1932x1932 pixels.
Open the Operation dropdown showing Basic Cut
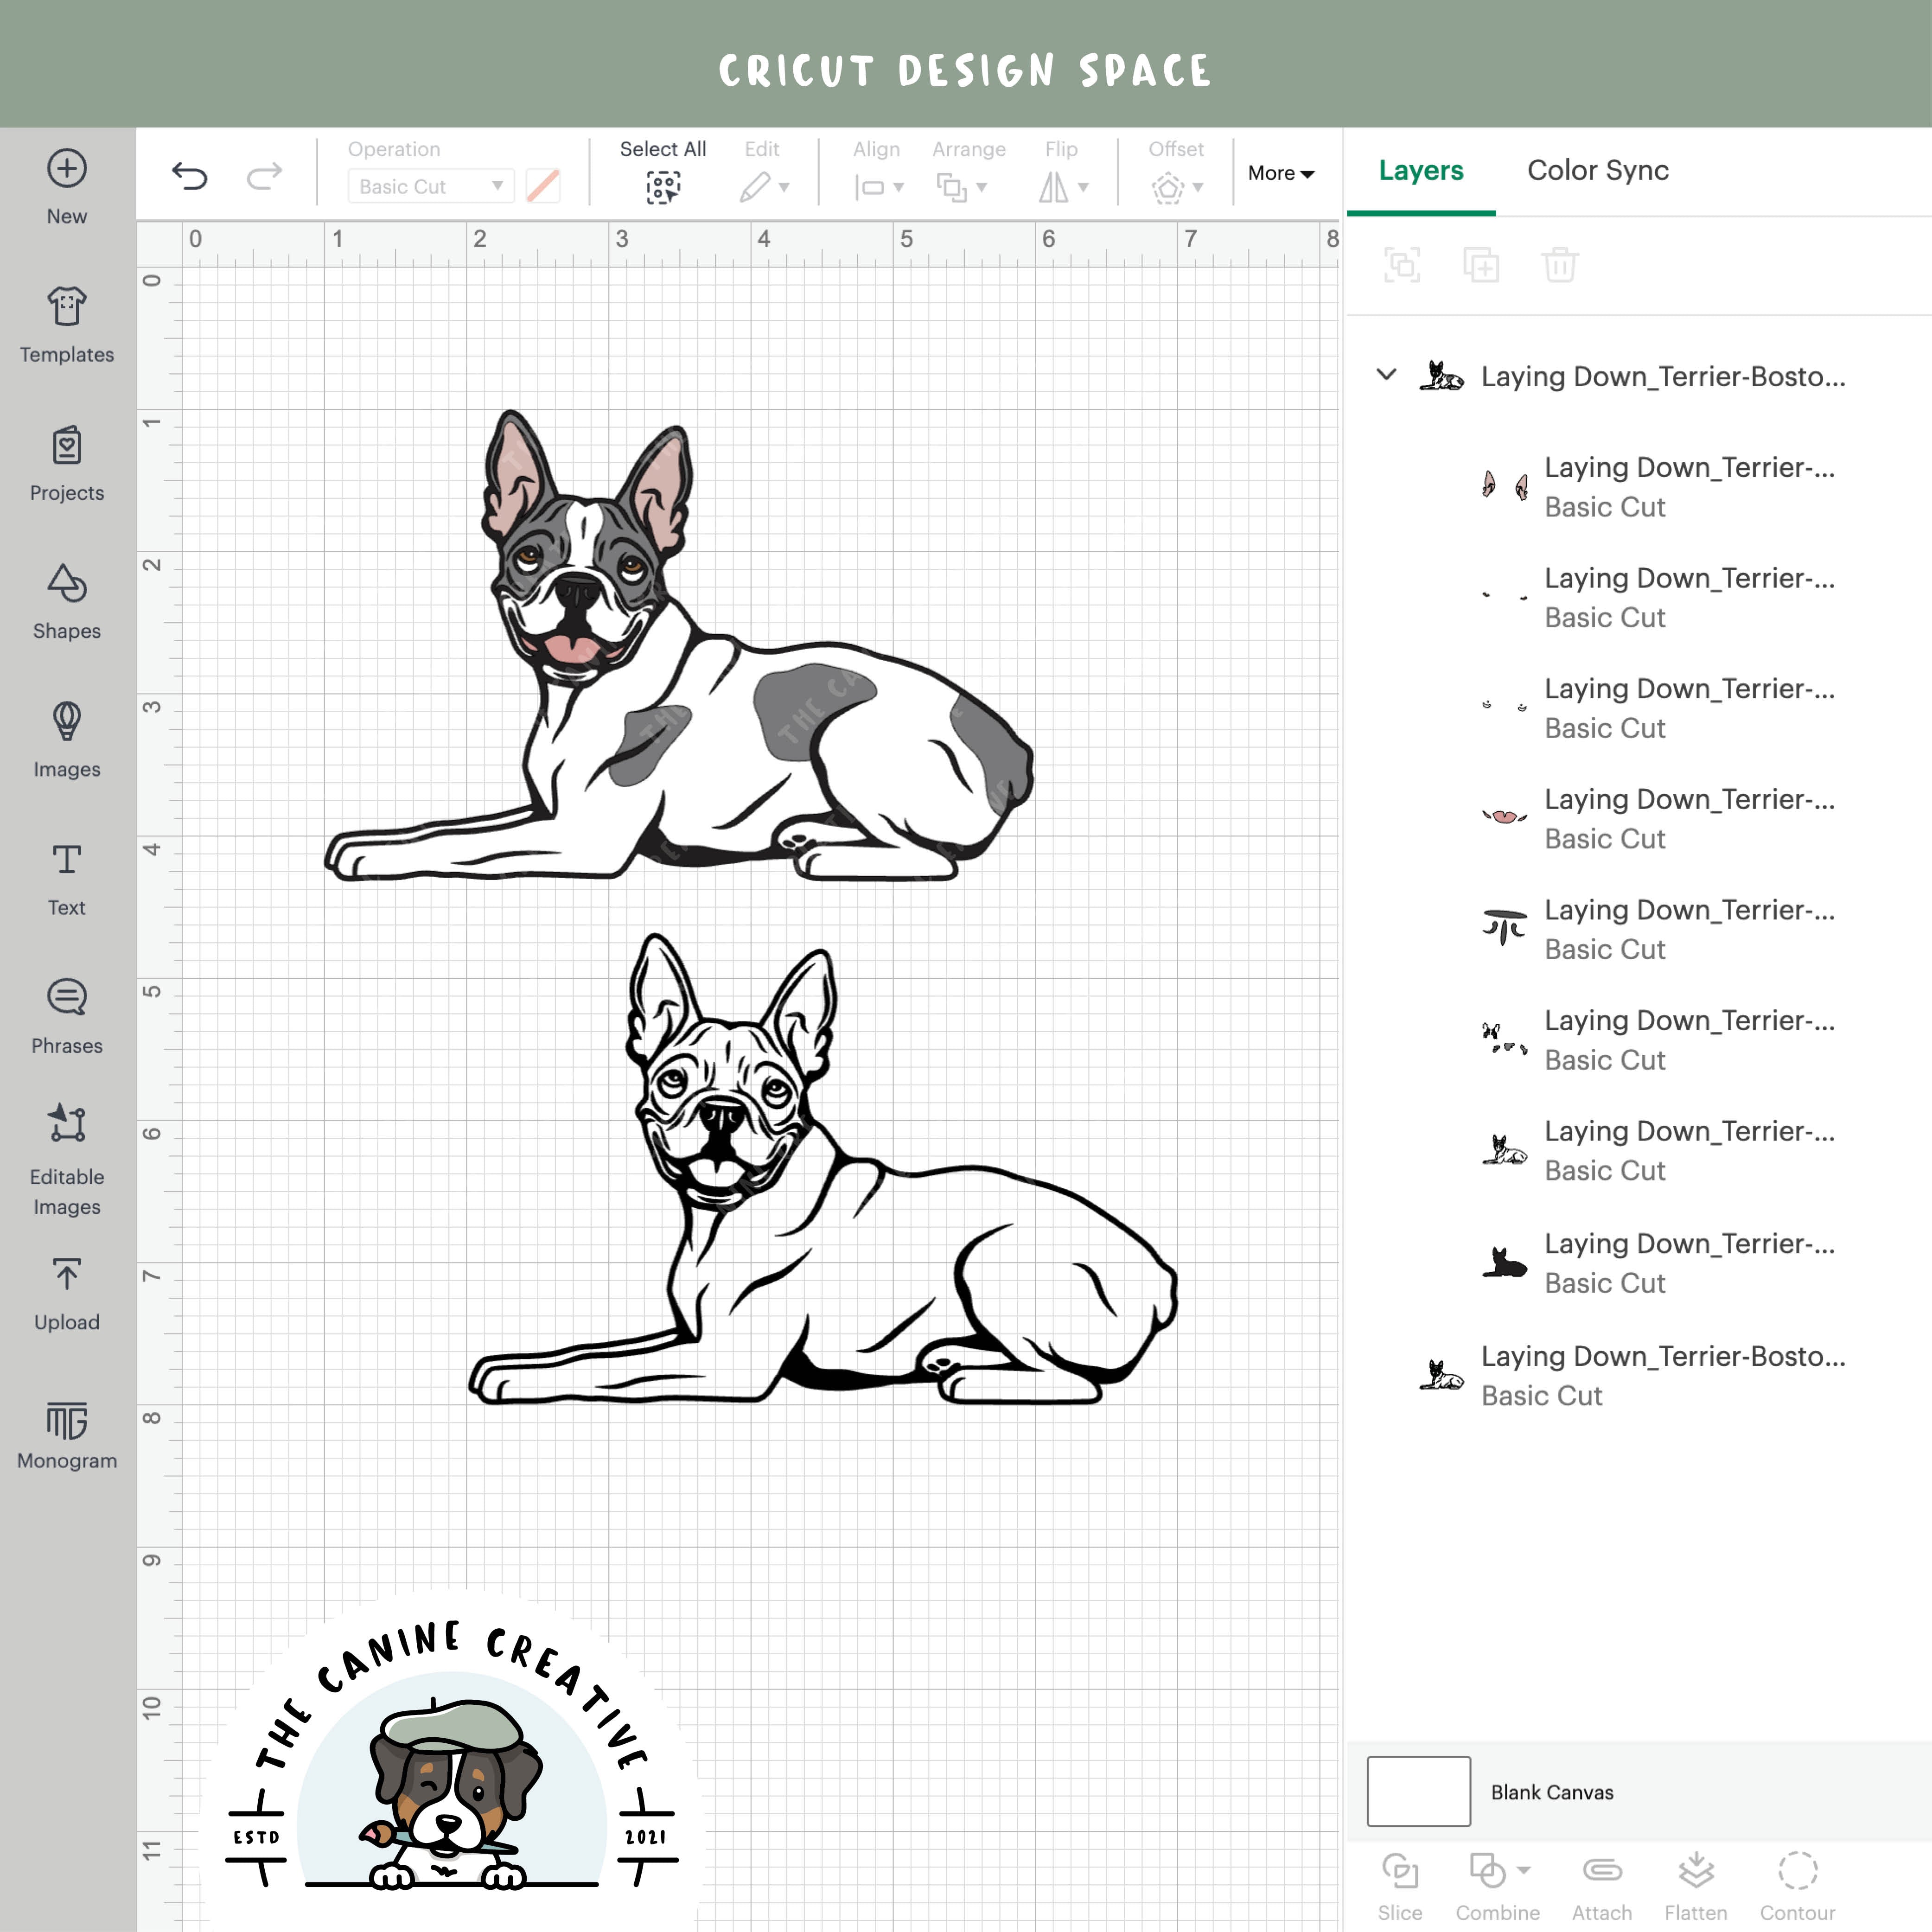430,186
